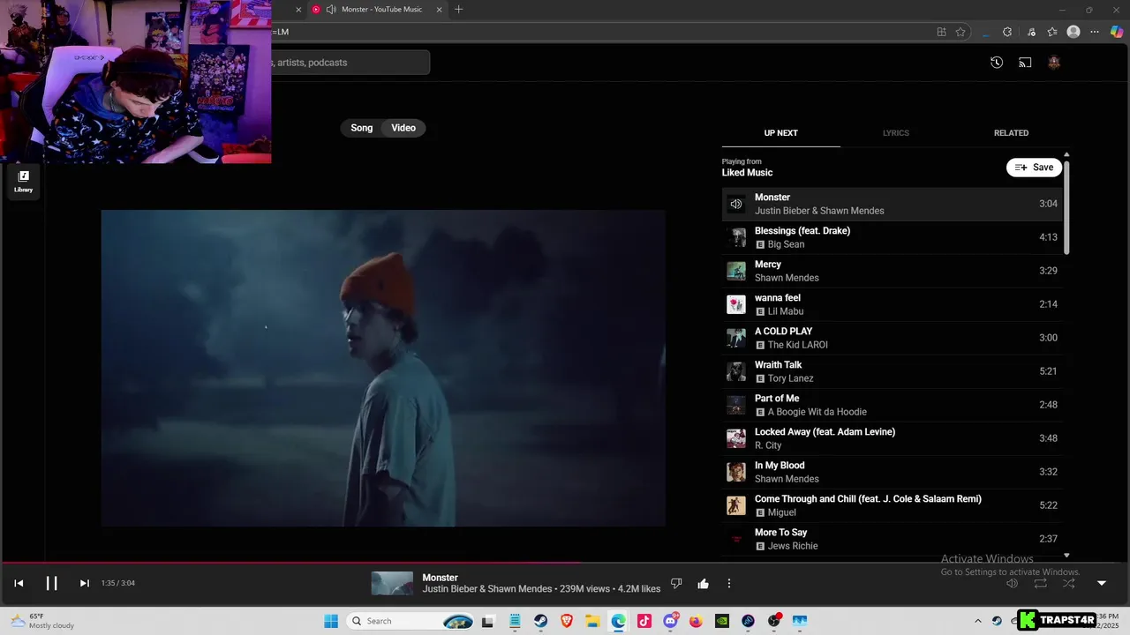Open the YouTube Music account avatar
Viewport: 1130px width, 635px height.
[x=1053, y=63]
